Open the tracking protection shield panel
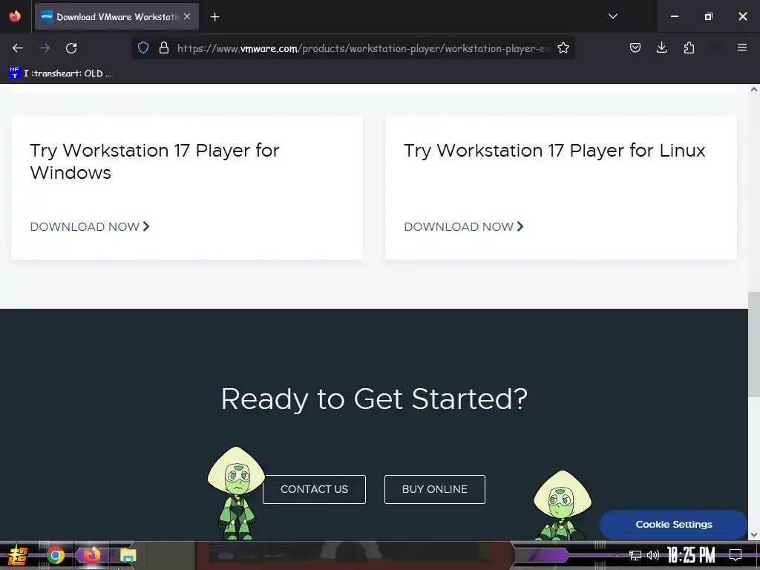The image size is (760, 570). pos(143,48)
